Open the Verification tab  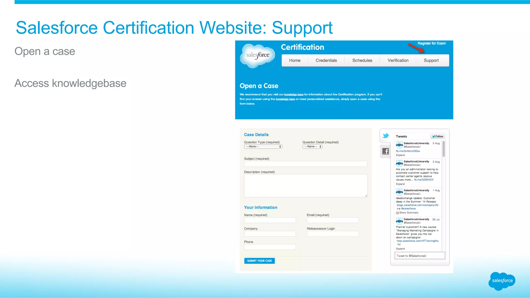pyautogui.click(x=398, y=60)
